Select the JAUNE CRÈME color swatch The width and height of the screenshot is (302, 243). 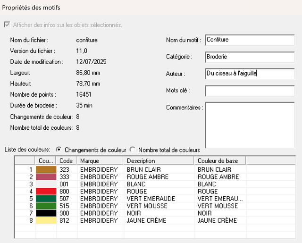46,221
